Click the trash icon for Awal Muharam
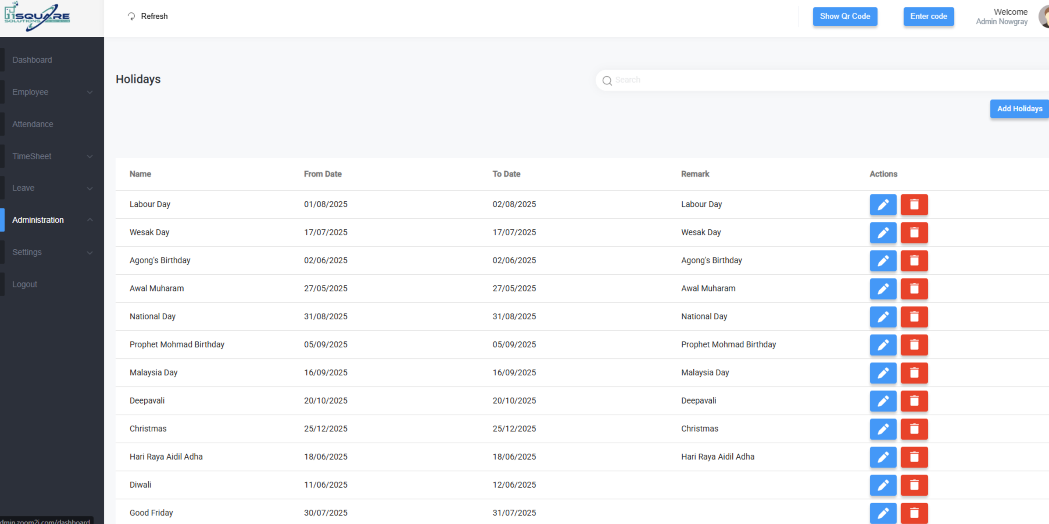This screenshot has height=524, width=1049. 914,289
